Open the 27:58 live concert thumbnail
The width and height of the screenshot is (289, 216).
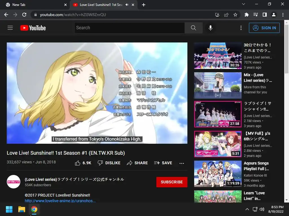(x=218, y=114)
